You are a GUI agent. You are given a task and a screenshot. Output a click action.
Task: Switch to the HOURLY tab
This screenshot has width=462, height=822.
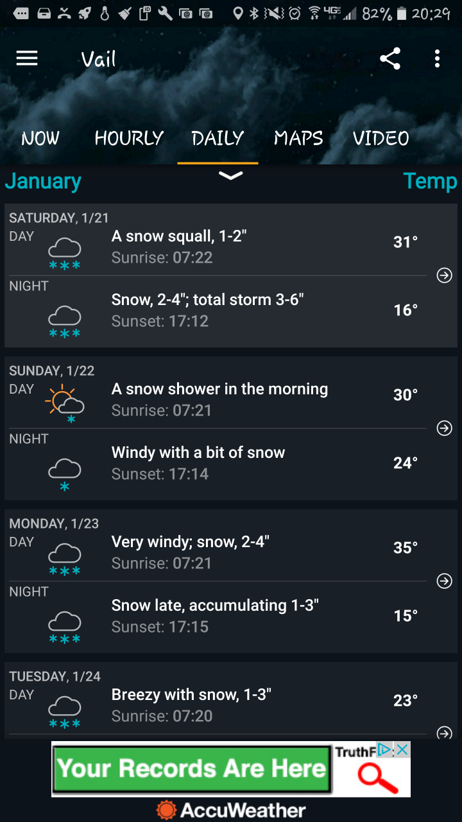(x=129, y=138)
